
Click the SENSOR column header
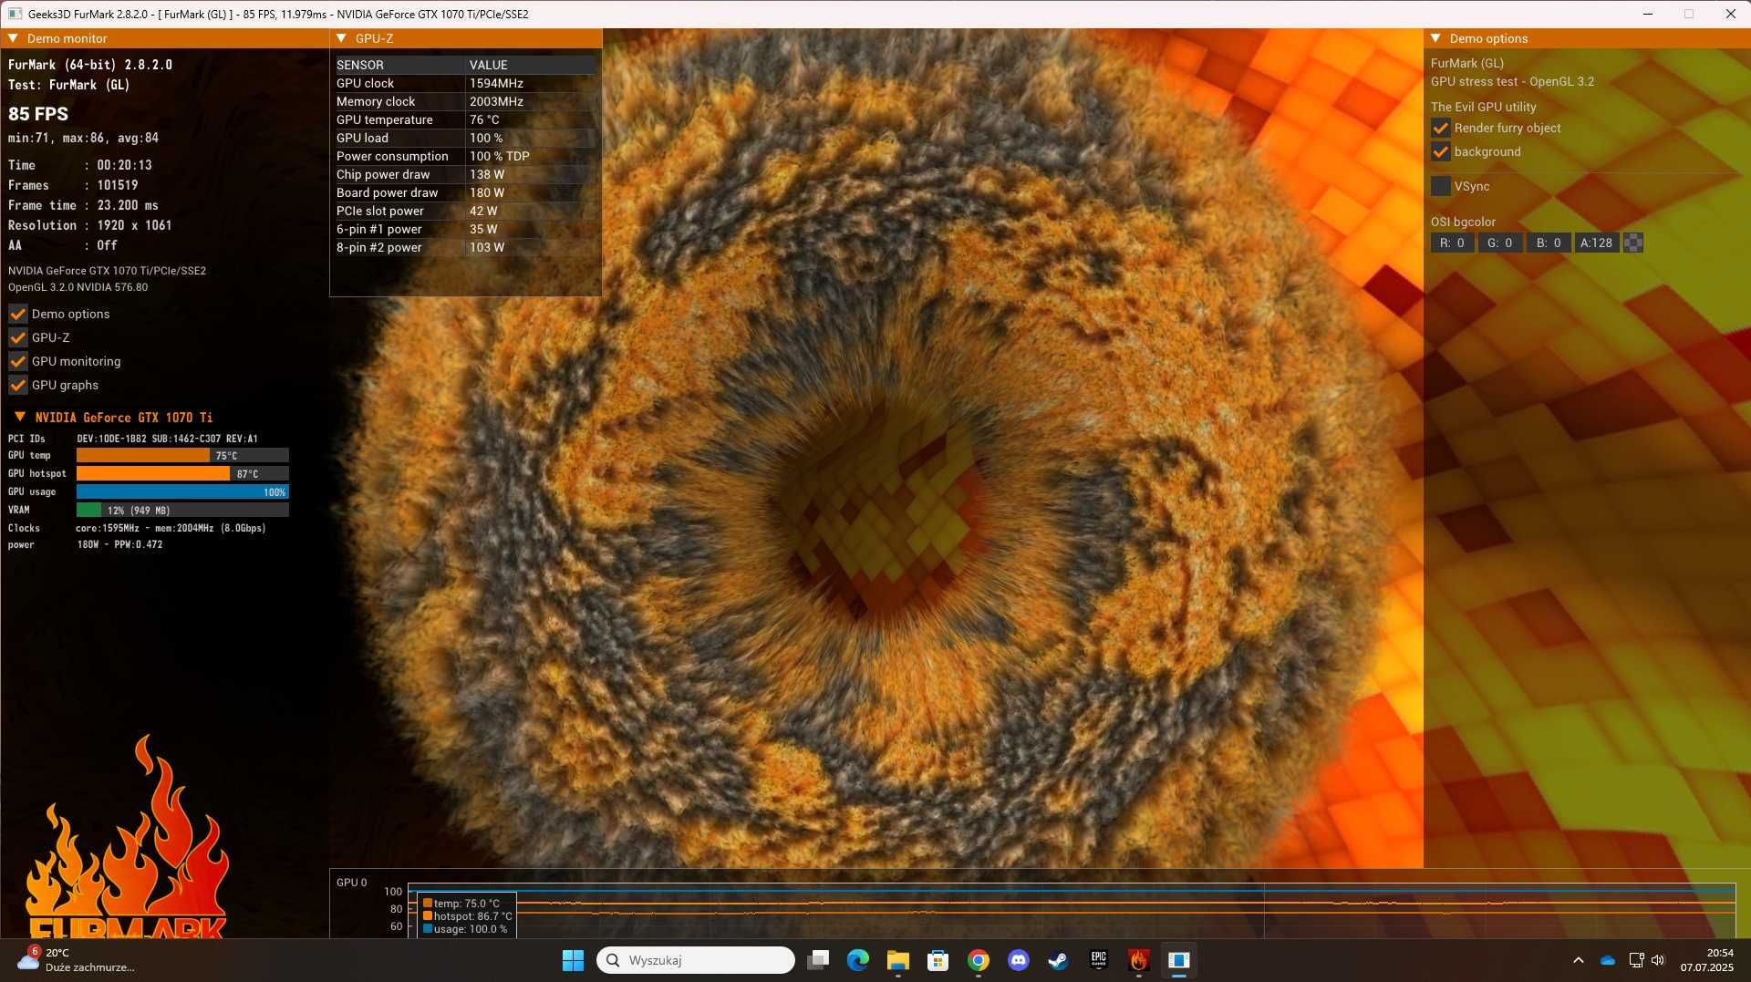pos(399,65)
